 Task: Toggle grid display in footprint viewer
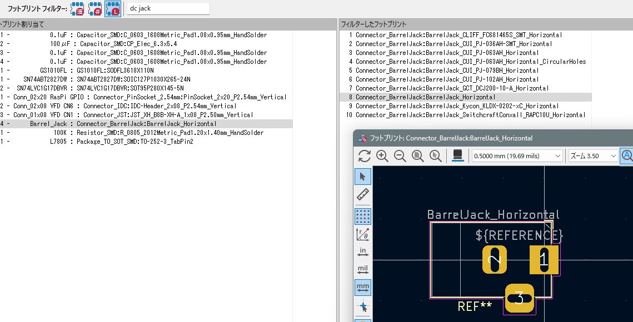pyautogui.click(x=362, y=217)
